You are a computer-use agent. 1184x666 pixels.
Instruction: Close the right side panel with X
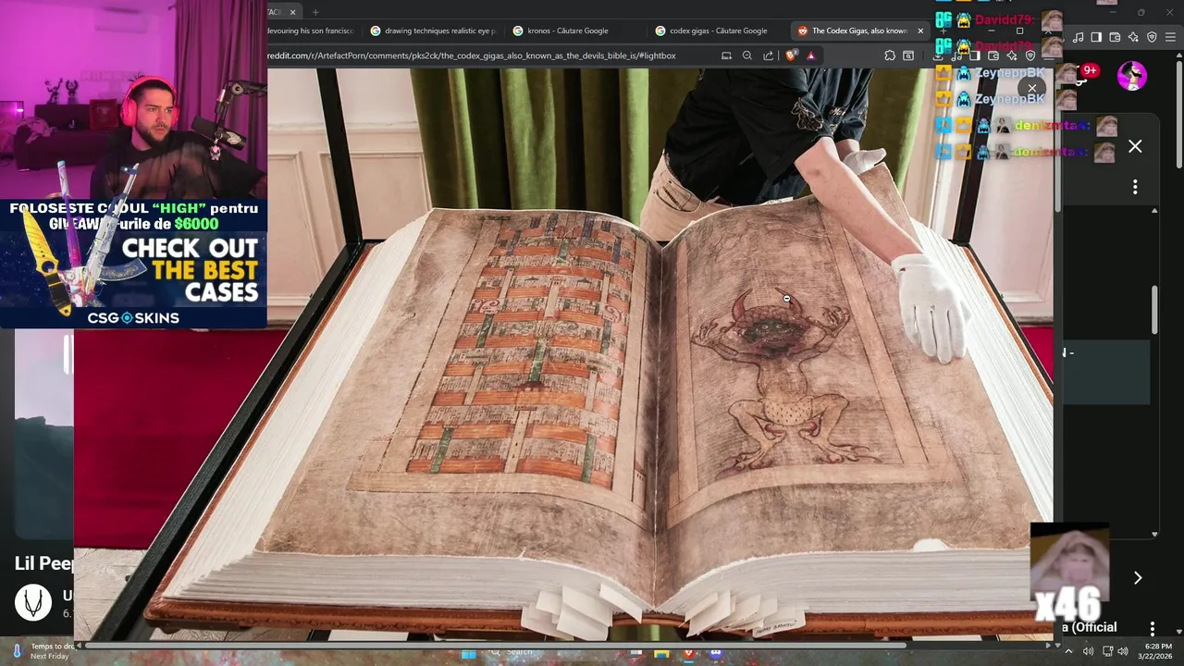tap(1135, 146)
